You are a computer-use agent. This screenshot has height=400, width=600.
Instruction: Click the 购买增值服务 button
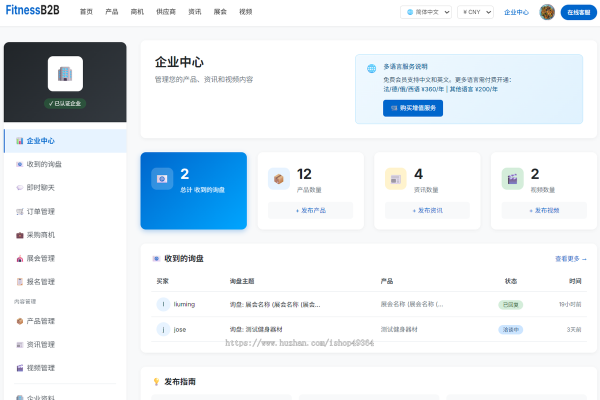coord(413,108)
